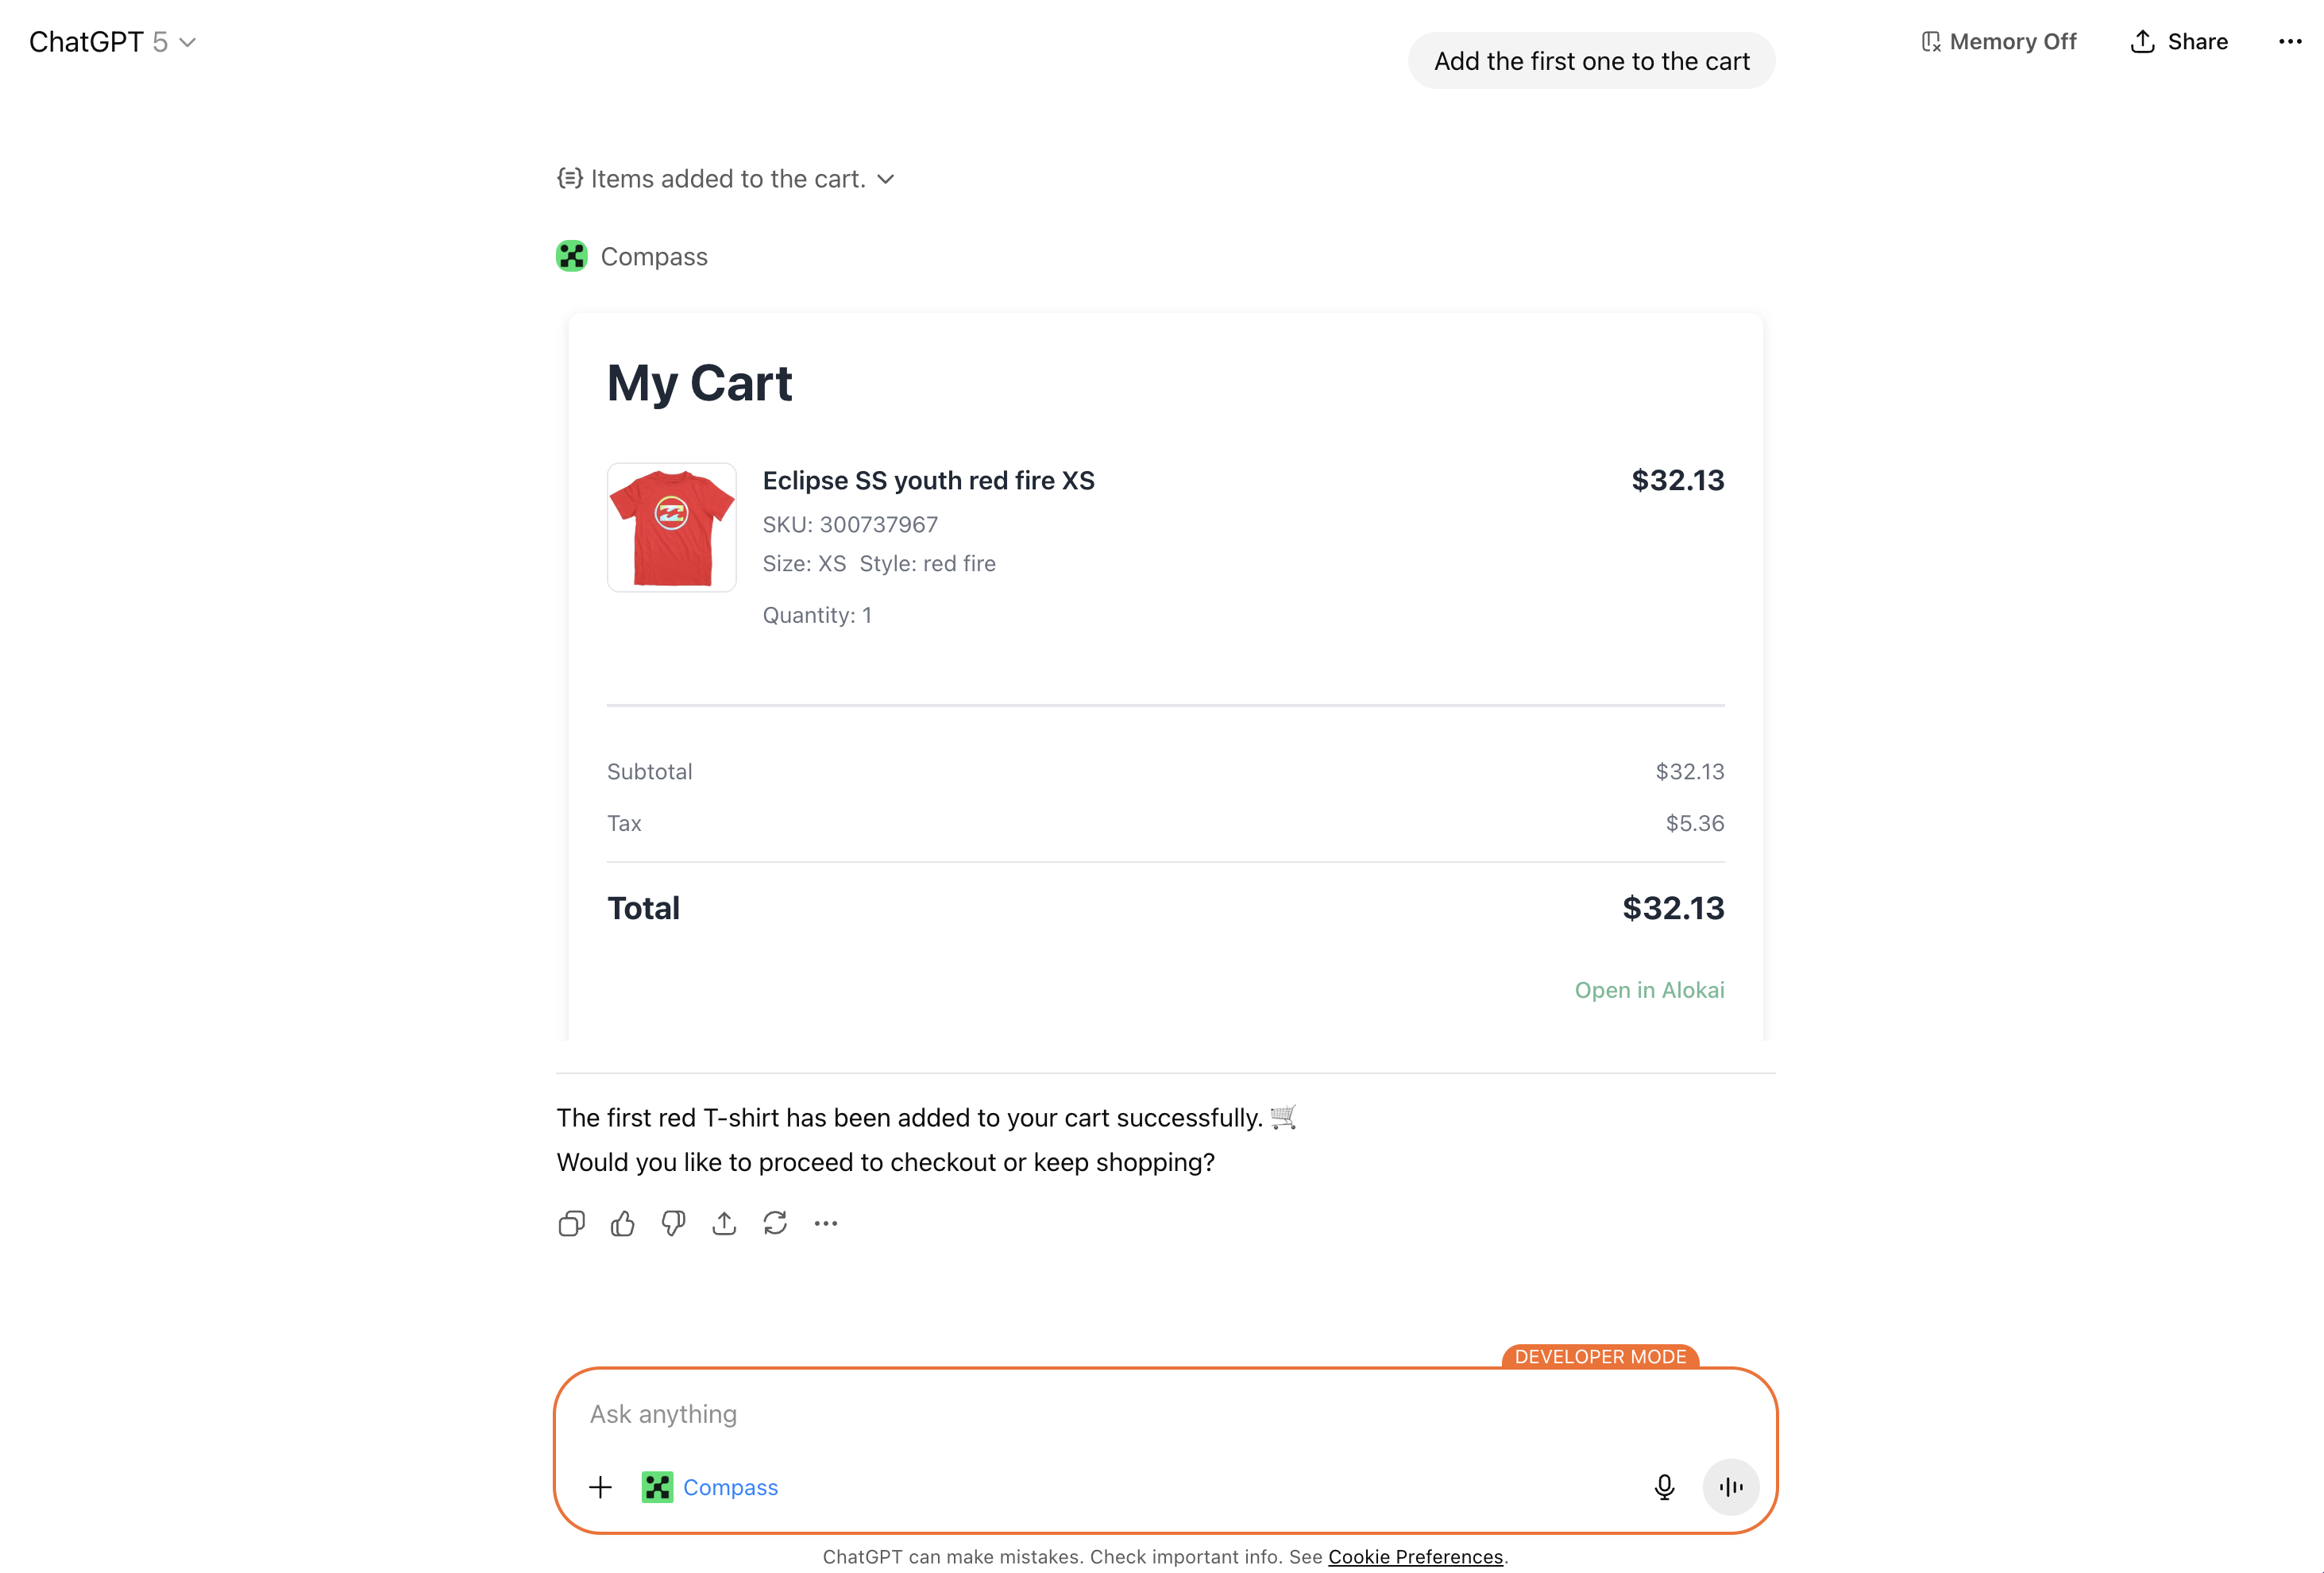Open the Cookie Preferences link
This screenshot has height=1573, width=2324.
click(1415, 1556)
